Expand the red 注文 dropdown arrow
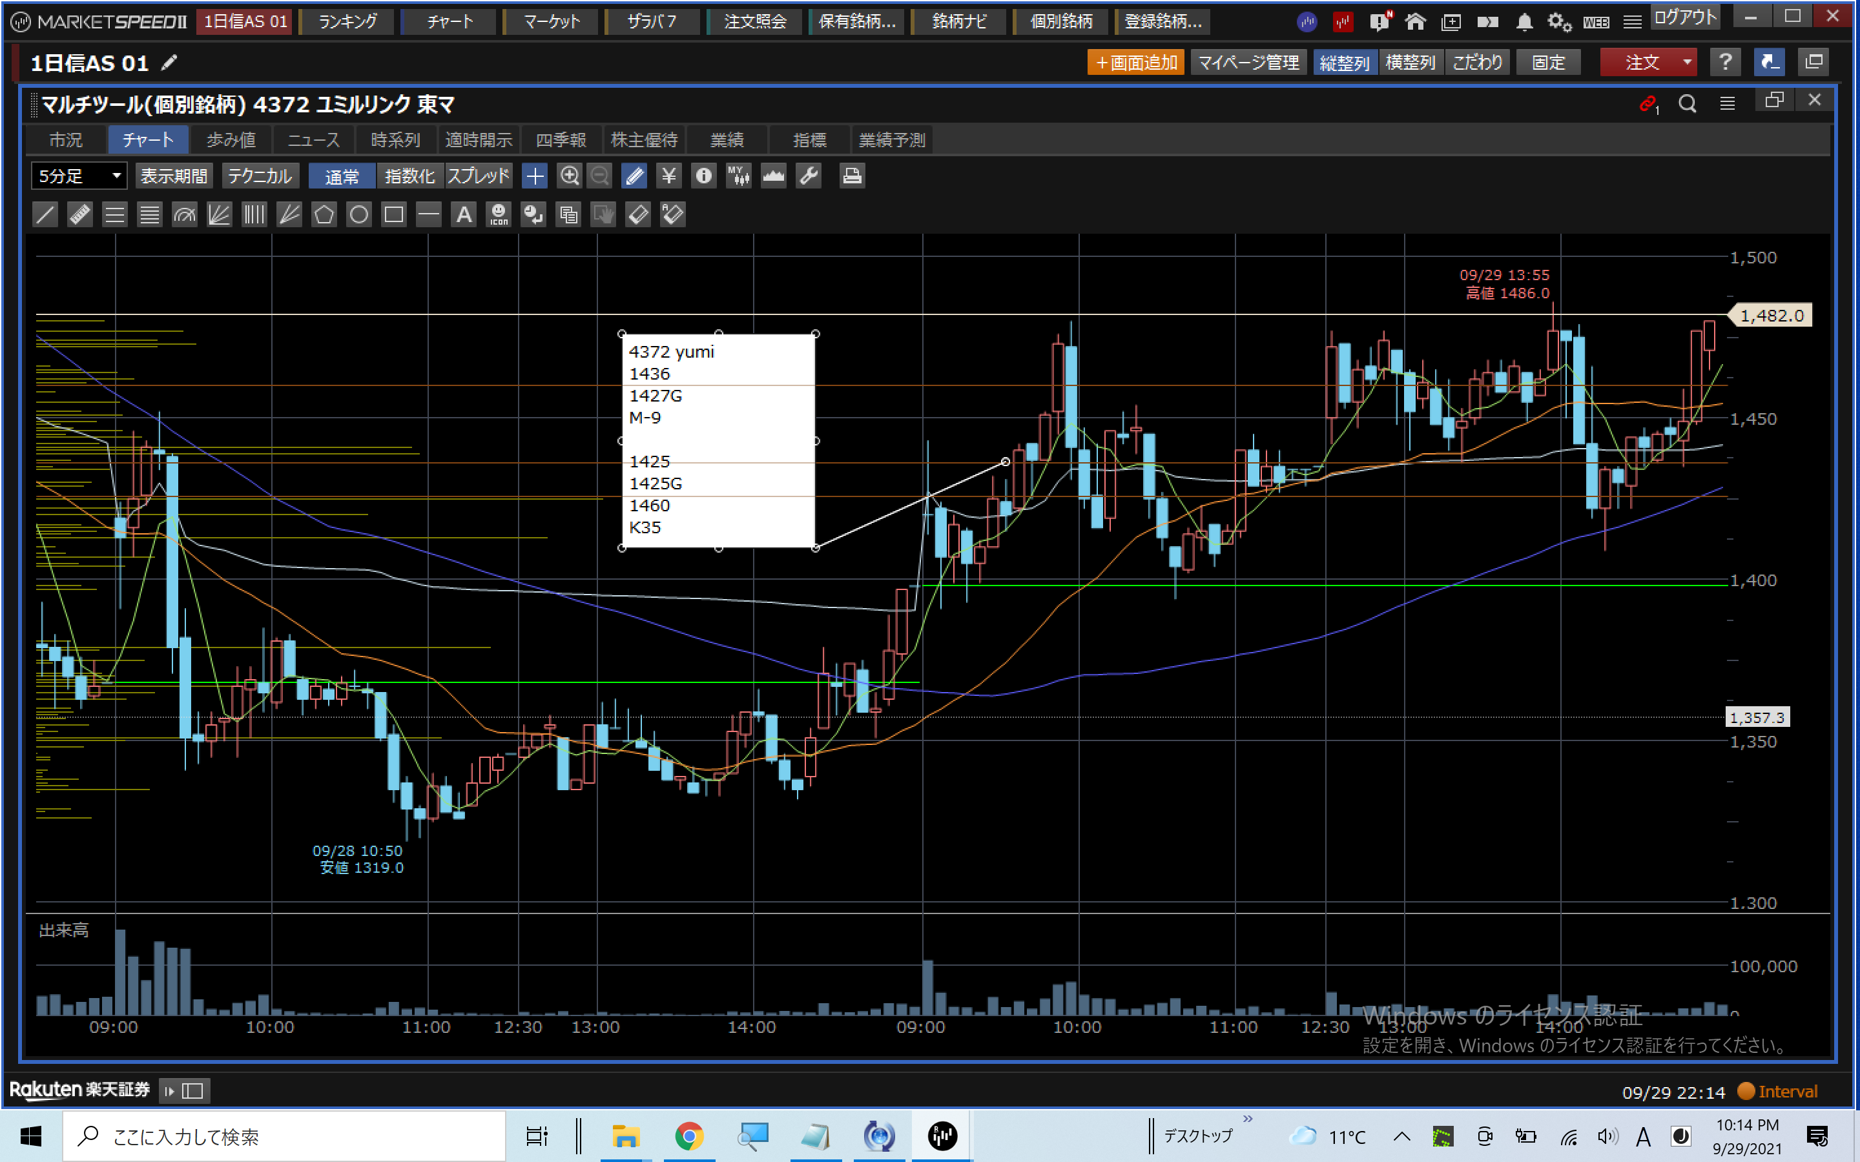This screenshot has width=1860, height=1162. point(1687,62)
